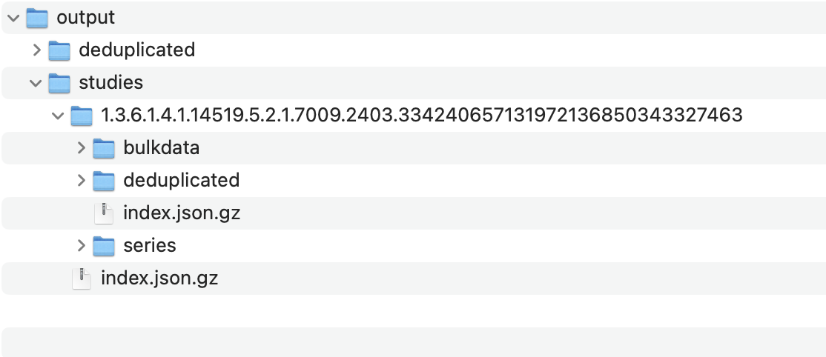Select the index.json.gz name below series
This screenshot has height=357, width=826.
click(159, 278)
